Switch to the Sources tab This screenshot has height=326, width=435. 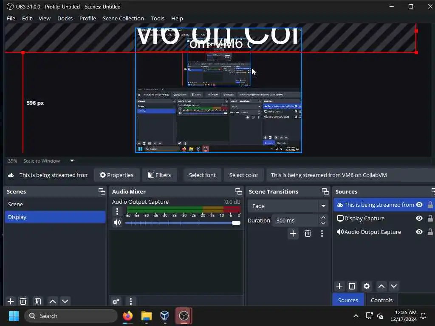pyautogui.click(x=348, y=300)
